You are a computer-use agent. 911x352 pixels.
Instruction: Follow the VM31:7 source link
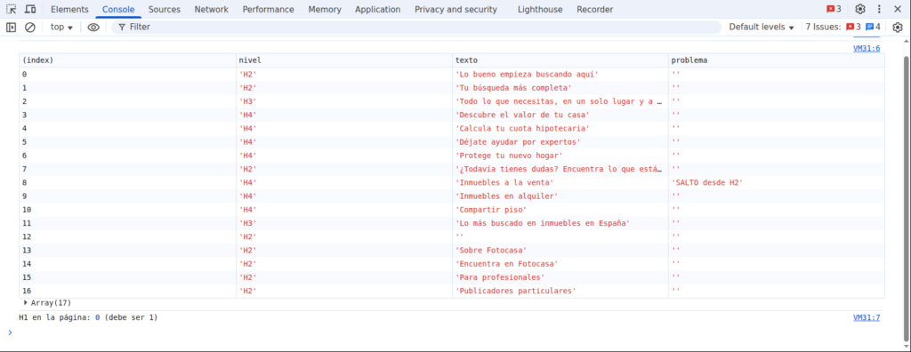pyautogui.click(x=867, y=317)
